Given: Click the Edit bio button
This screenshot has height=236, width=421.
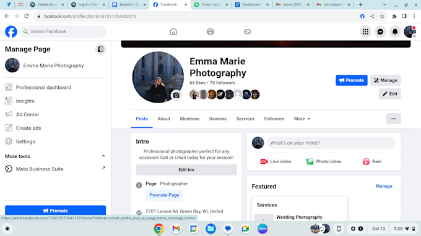Looking at the screenshot, I should [186, 170].
